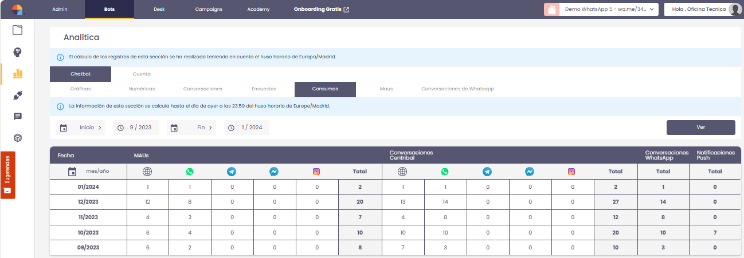The width and height of the screenshot is (744, 258).
Task: Open the analytics bar chart sidebar icon
Action: tap(18, 73)
